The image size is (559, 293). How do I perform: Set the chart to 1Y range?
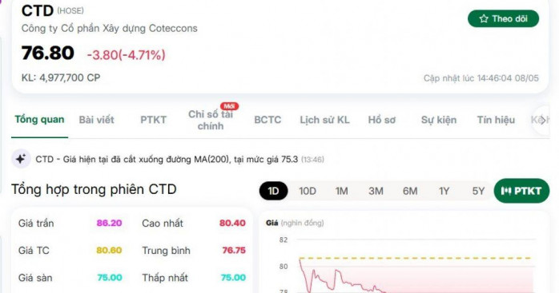[x=444, y=191]
